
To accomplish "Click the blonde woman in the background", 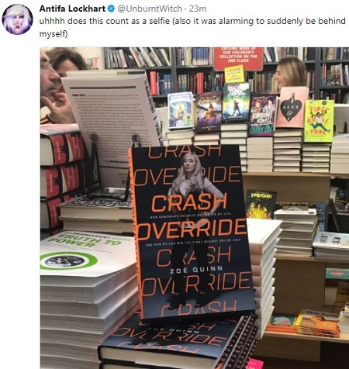I will tap(291, 72).
